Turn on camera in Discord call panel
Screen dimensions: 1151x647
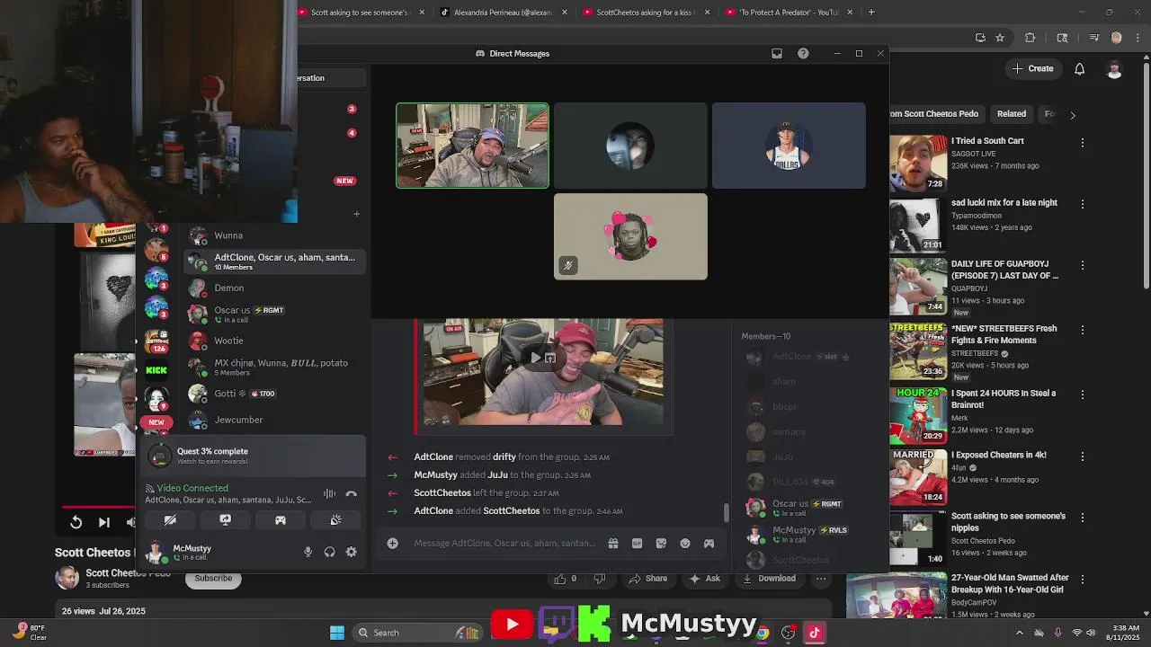(170, 520)
